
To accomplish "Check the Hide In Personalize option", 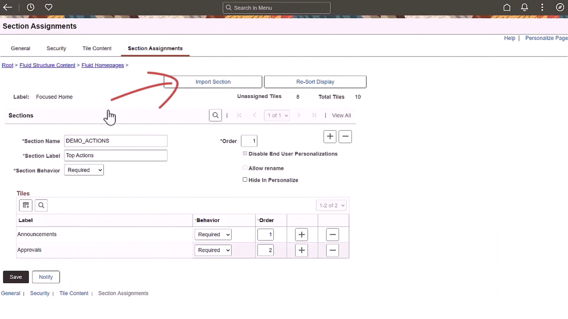I will 245,179.
